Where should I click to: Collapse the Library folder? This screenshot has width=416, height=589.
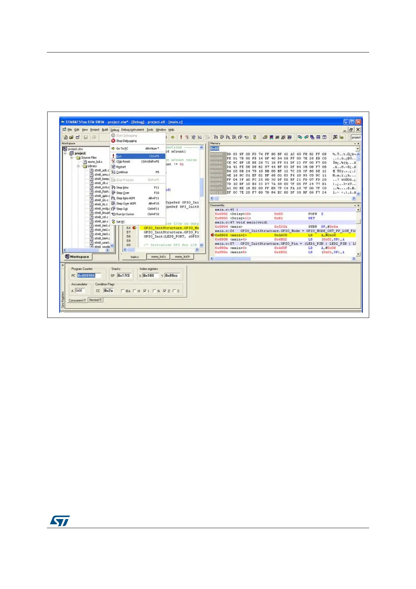[x=78, y=166]
